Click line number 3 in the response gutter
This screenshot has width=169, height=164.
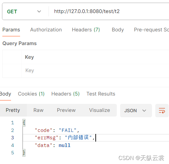click(12, 138)
